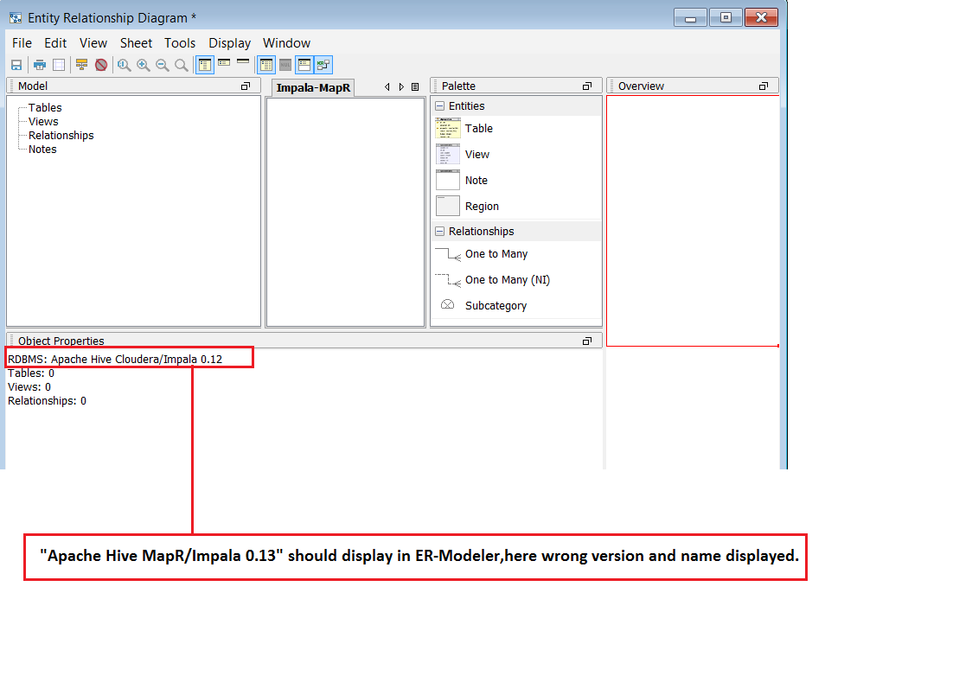This screenshot has width=972, height=695.
Task: Toggle the entity-only title bar display icon
Action: [243, 61]
